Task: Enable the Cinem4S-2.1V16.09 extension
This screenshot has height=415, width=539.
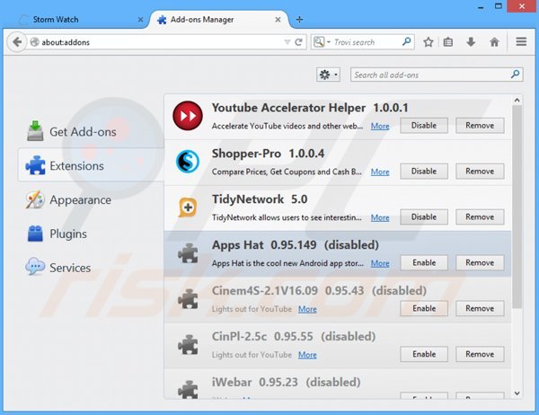Action: click(x=424, y=308)
